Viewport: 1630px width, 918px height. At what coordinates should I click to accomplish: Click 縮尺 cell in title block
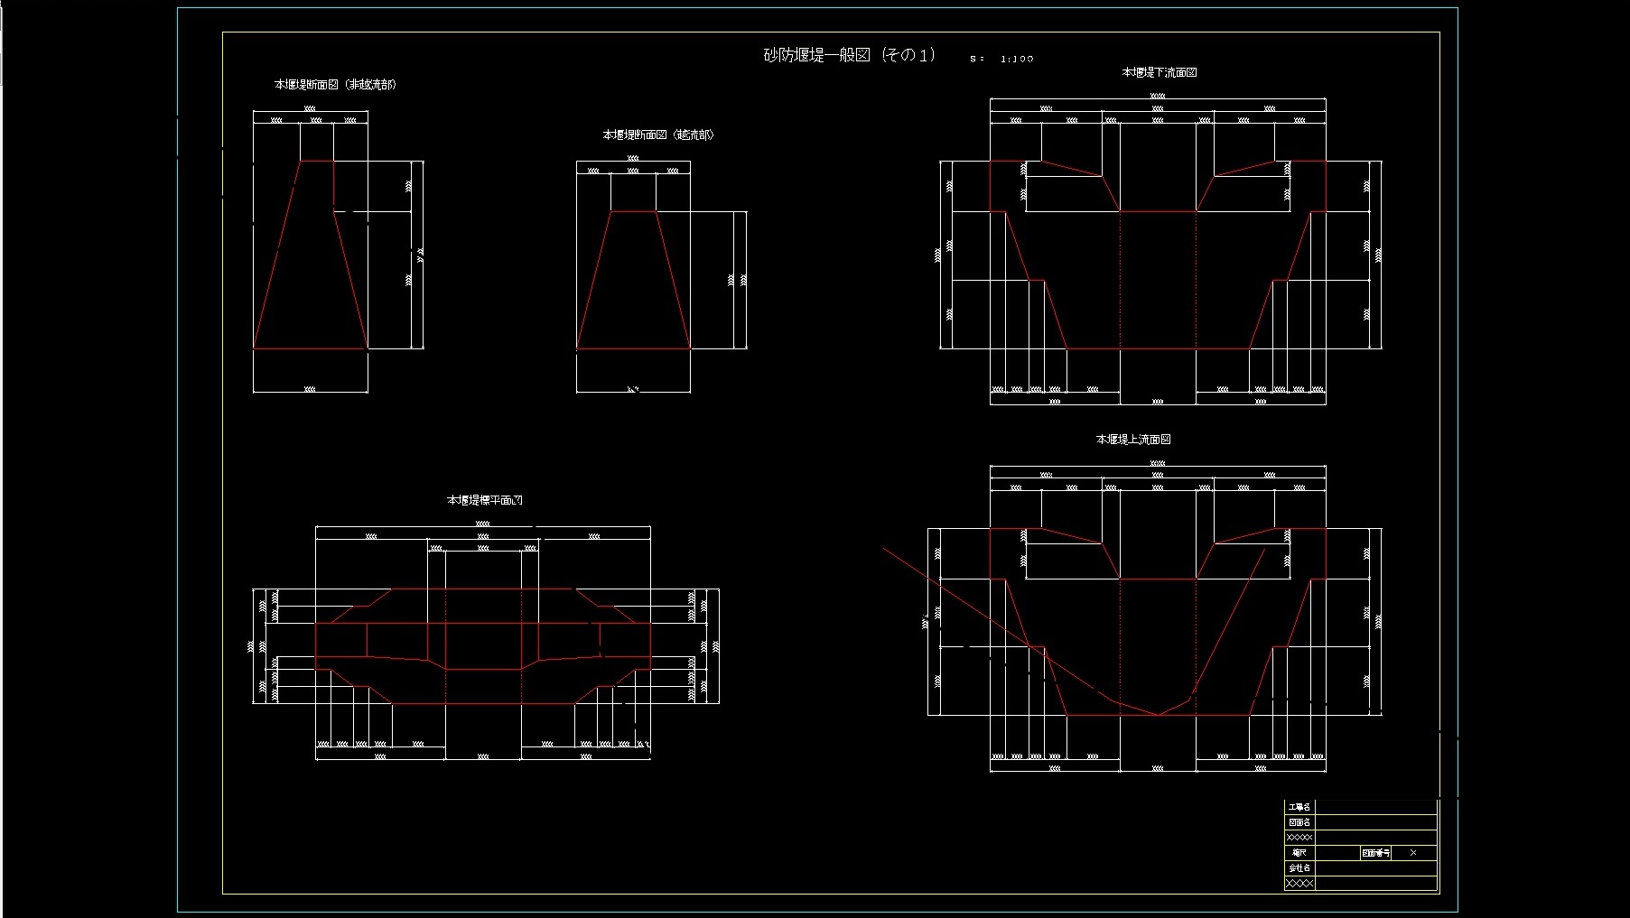tap(1299, 853)
